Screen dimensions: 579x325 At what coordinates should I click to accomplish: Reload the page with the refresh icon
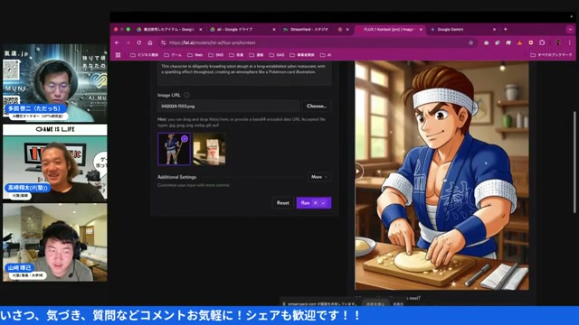point(138,42)
